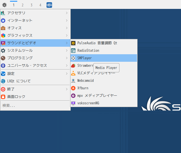Launch RadioStation menu entry

[x=104, y=51]
